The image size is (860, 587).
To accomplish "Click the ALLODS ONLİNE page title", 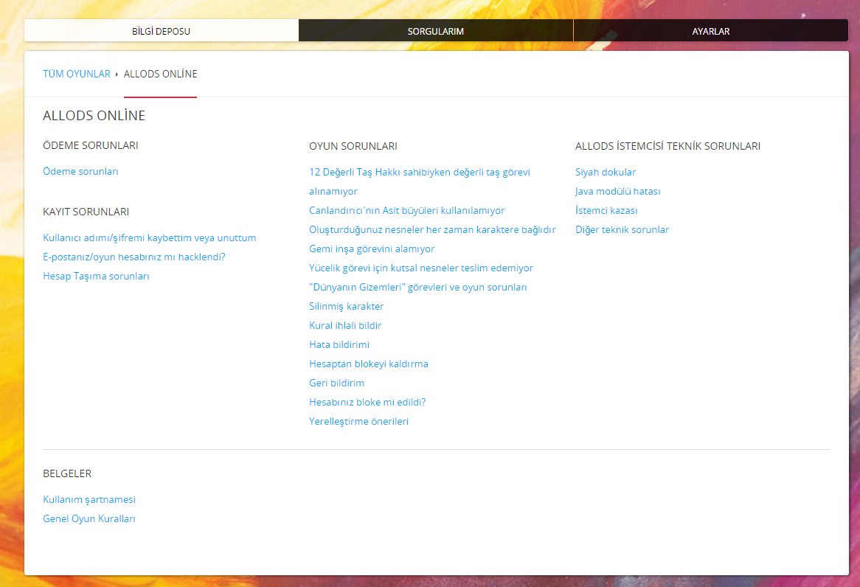I will 94,116.
